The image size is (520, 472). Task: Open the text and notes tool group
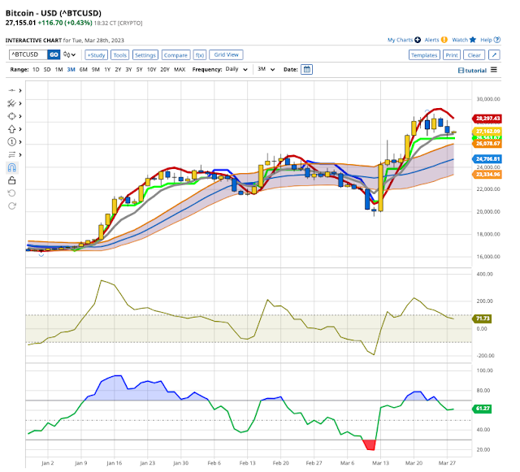click(x=11, y=154)
